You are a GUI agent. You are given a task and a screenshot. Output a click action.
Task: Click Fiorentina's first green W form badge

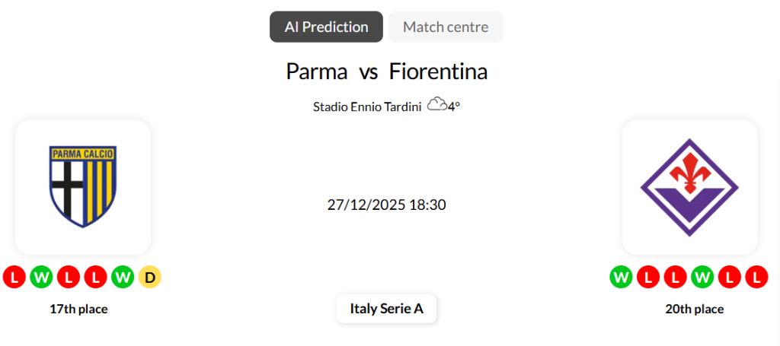pos(621,278)
